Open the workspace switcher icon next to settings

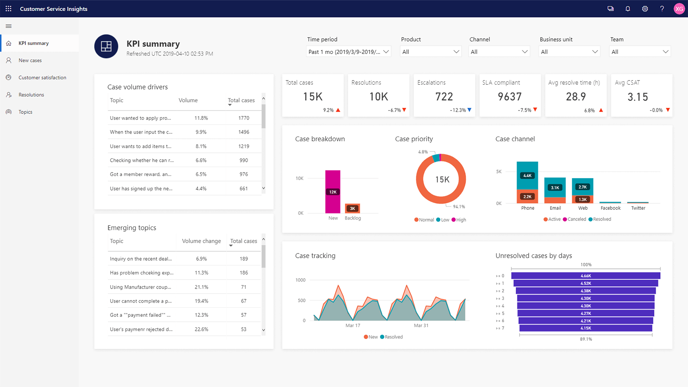click(610, 9)
